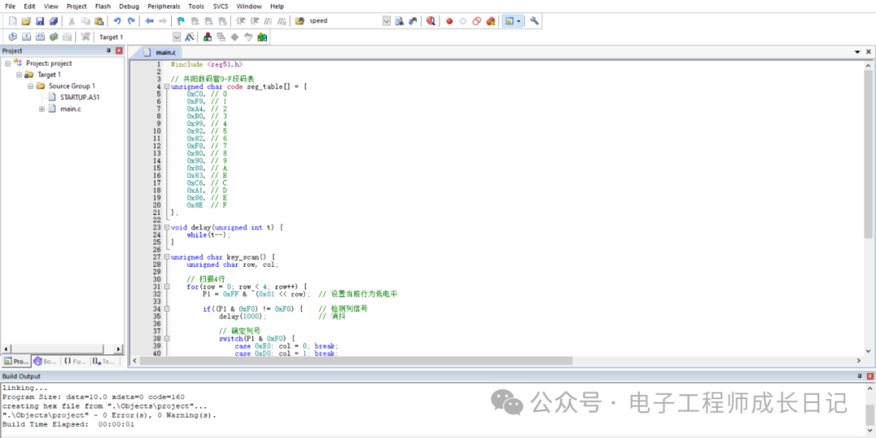Open the Target 1 selection dropdown
This screenshot has height=438, width=876.
177,36
